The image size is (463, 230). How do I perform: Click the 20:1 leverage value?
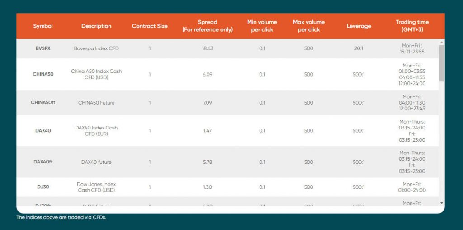(359, 48)
